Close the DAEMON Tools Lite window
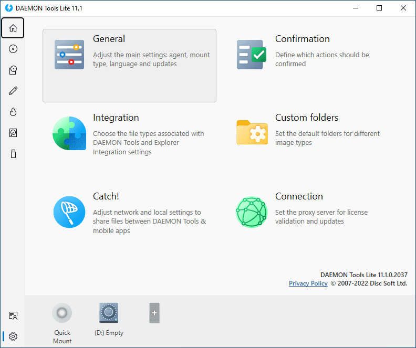416x348 pixels. pyautogui.click(x=403, y=8)
